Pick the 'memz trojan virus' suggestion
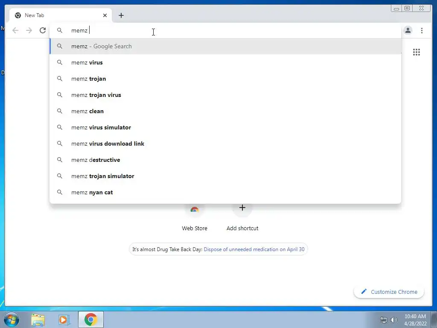The height and width of the screenshot is (328, 437). (225, 95)
